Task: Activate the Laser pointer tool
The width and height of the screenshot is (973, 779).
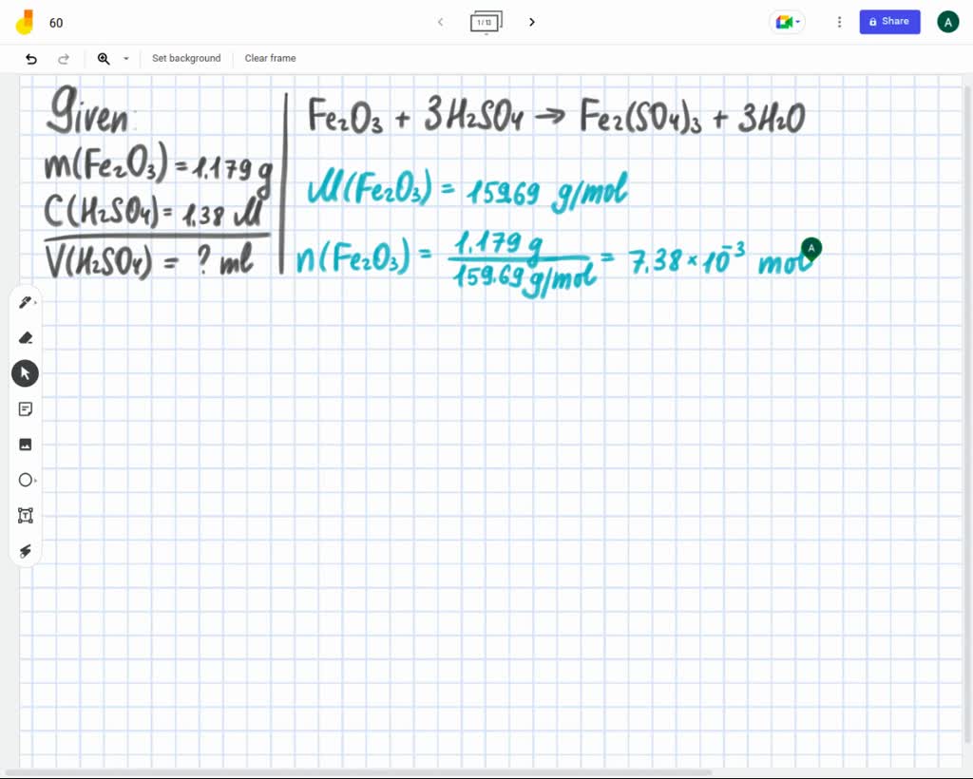Action: pyautogui.click(x=25, y=551)
